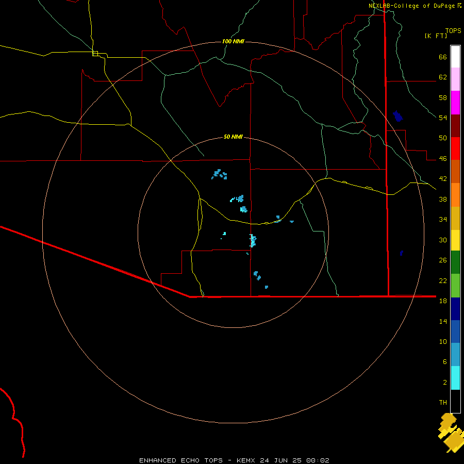Click the 14 legend value
Screen dimensions: 464x464
coord(443,321)
